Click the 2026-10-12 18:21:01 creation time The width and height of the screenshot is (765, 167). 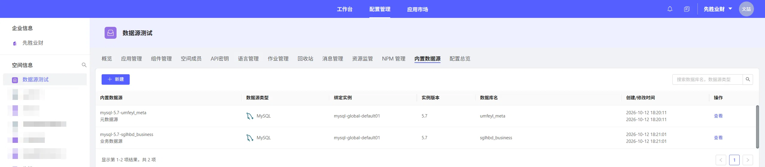point(646,134)
